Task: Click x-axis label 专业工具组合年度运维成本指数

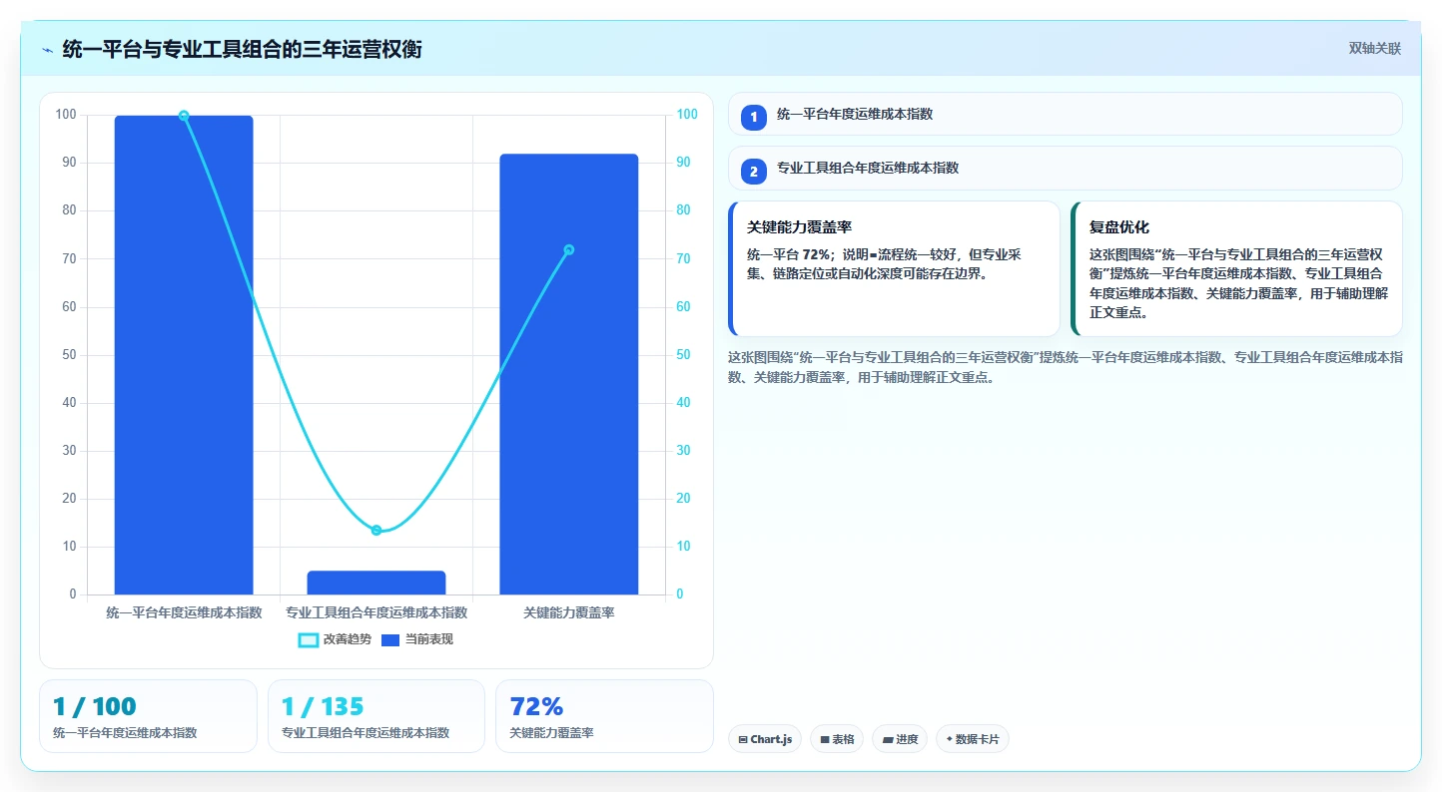Action: pyautogui.click(x=376, y=612)
